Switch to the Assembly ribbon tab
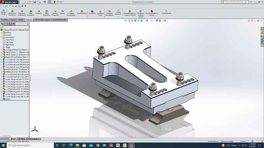Screen dimensions: 264x148 tap(4, 20)
